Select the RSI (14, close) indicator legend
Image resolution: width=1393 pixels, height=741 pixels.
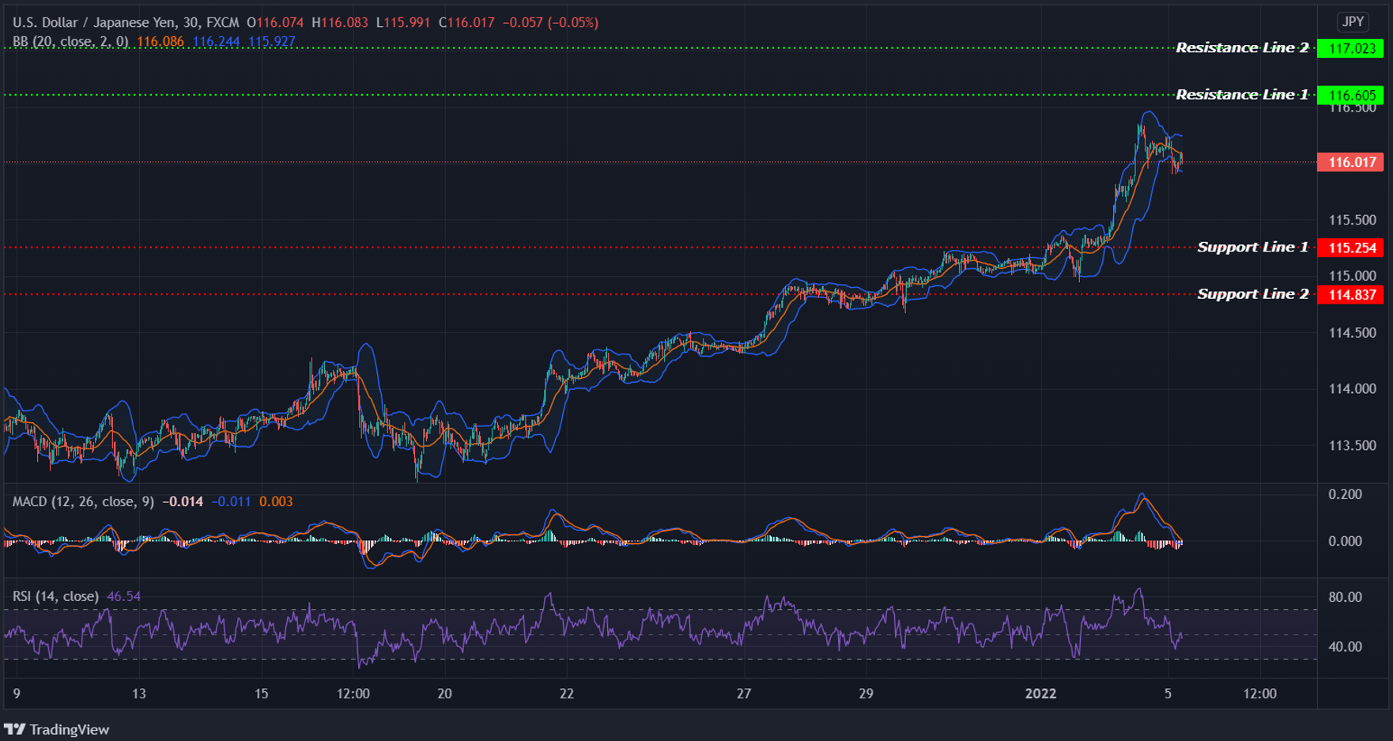(55, 595)
